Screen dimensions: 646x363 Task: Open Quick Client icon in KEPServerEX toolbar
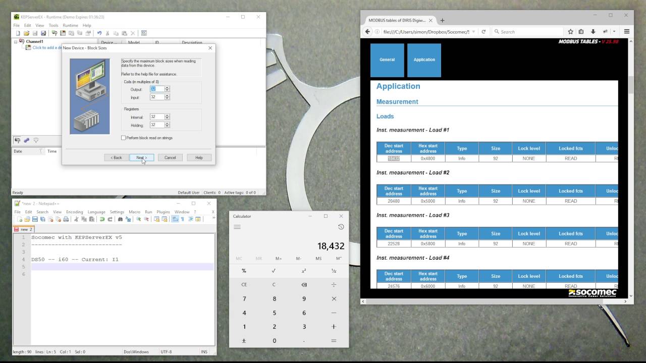point(144,33)
